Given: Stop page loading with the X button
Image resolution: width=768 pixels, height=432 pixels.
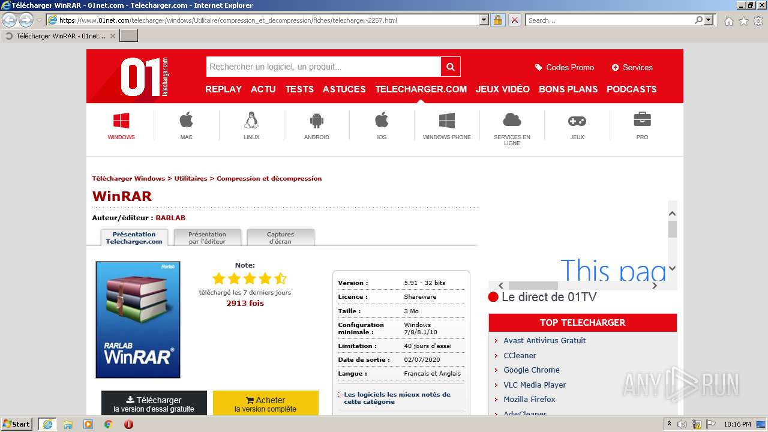Looking at the screenshot, I should (514, 20).
